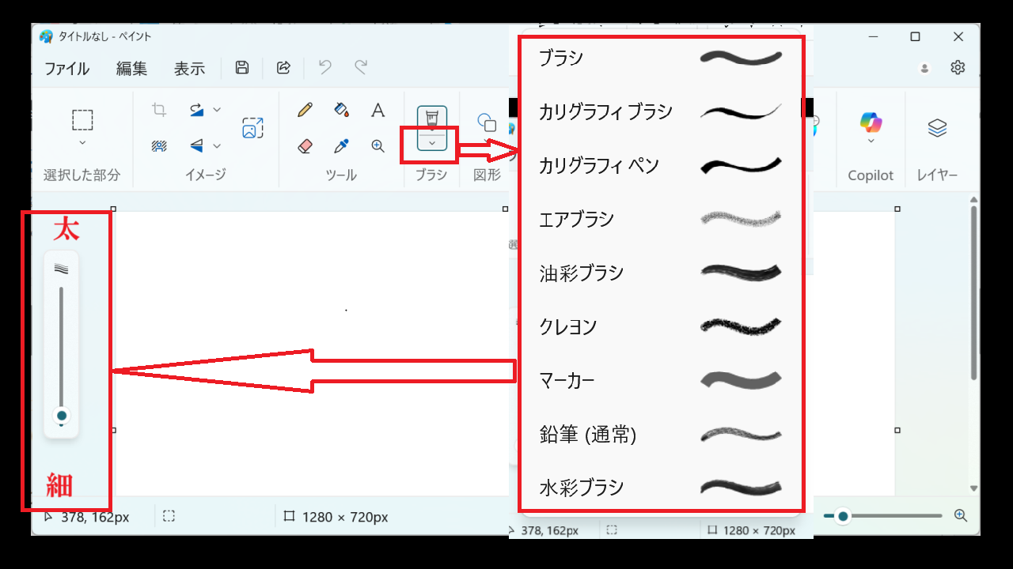Expand the selection options chevron

point(82,143)
